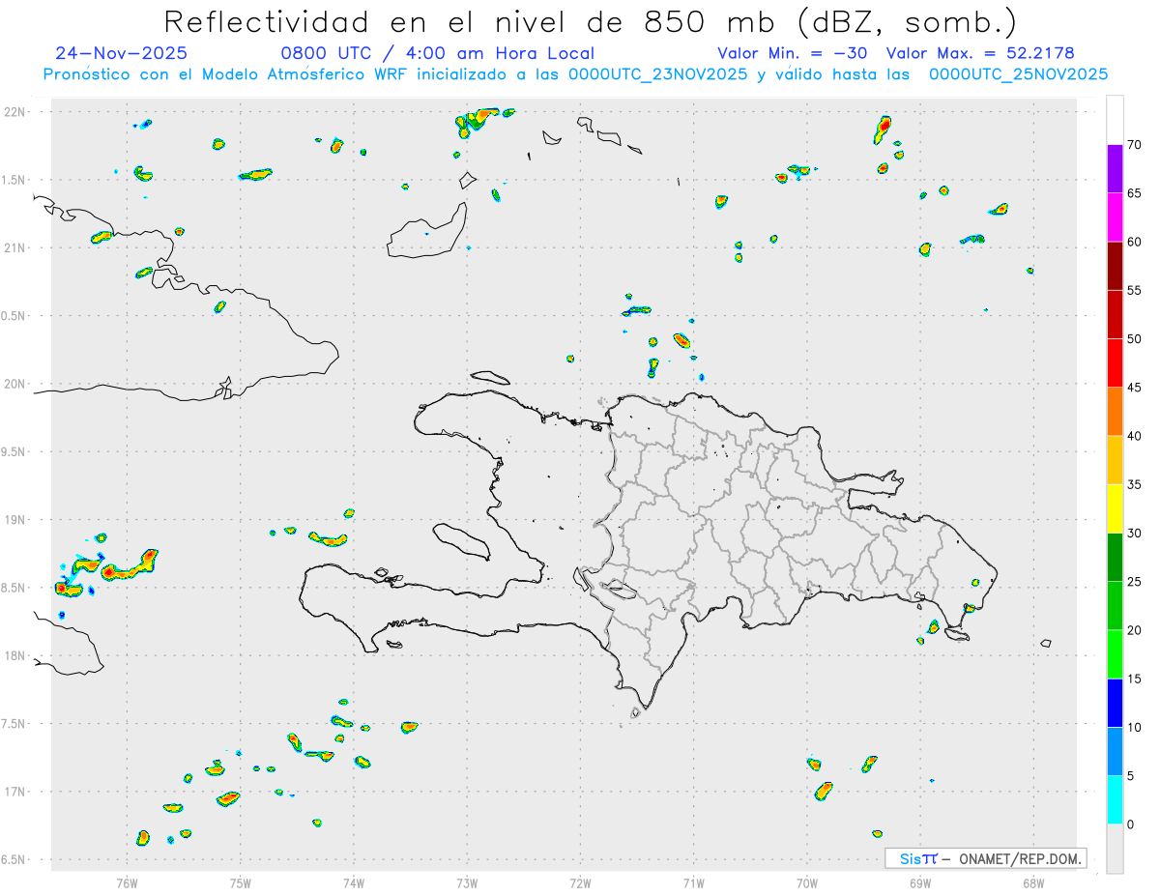Click the gray below-0 colorbar segment
Image resolution: width=1160 pixels, height=896 pixels.
[1115, 849]
